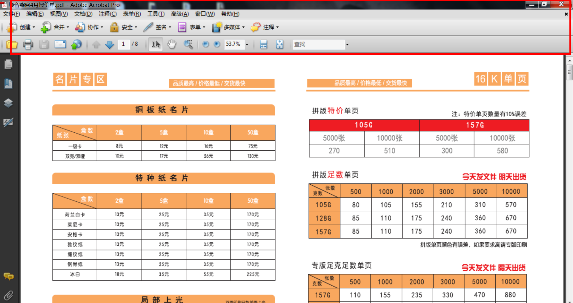Go to previous page with up arrow
The image size is (573, 303).
96,45
